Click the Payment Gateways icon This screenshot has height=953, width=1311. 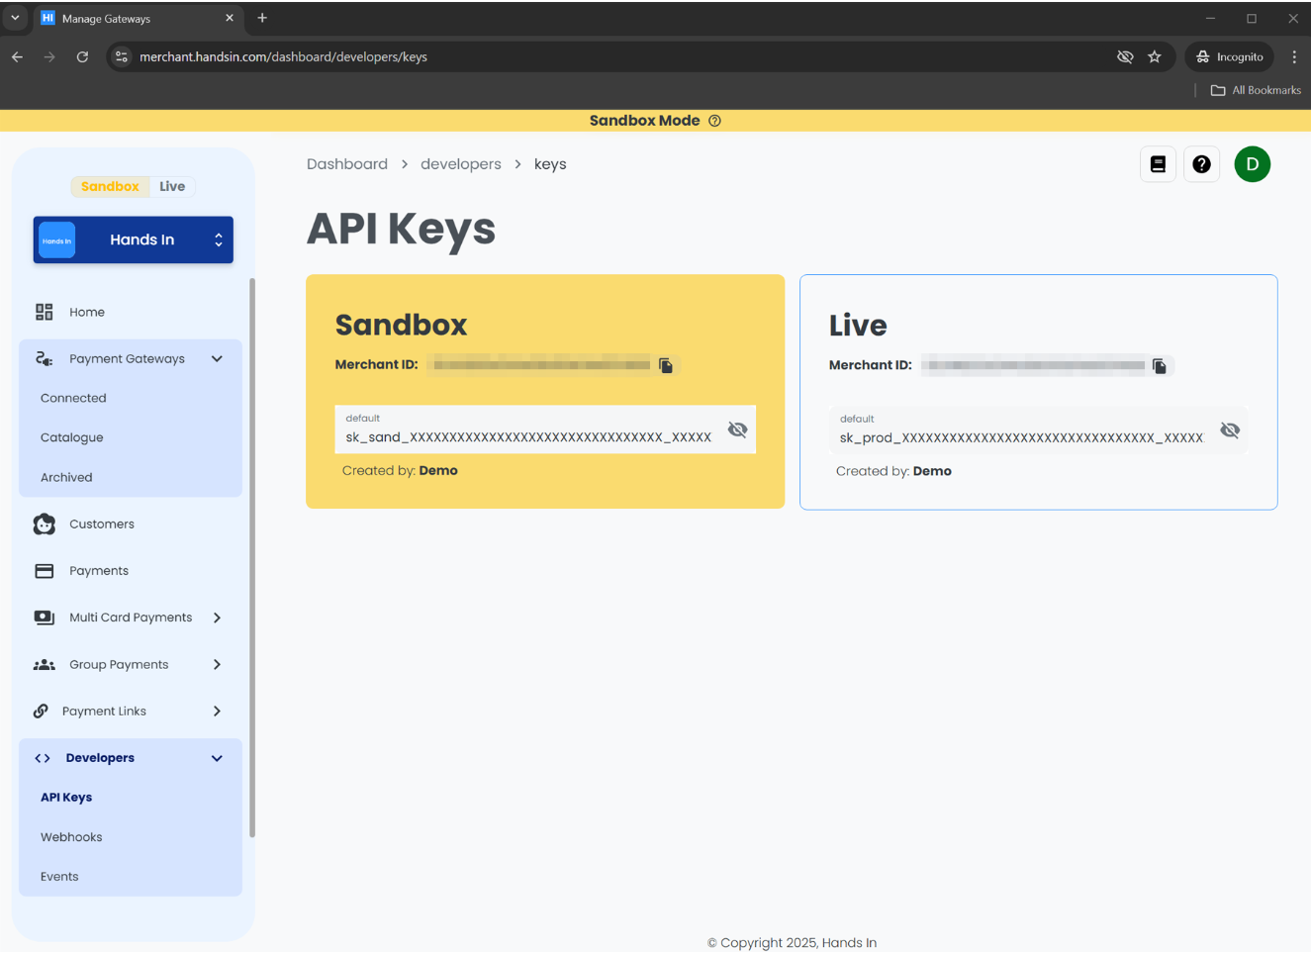pyautogui.click(x=45, y=358)
